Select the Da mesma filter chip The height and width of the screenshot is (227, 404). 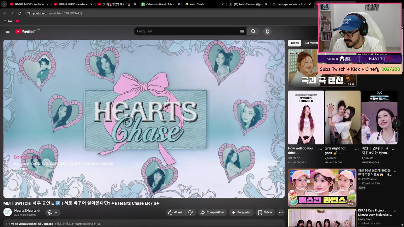pos(311,43)
